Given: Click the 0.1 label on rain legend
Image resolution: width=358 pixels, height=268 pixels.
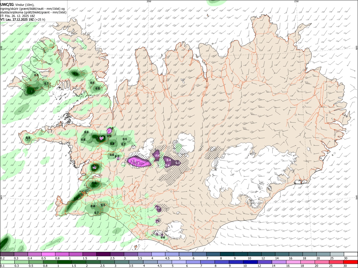Looking at the screenshot, I should click(x=2, y=266).
